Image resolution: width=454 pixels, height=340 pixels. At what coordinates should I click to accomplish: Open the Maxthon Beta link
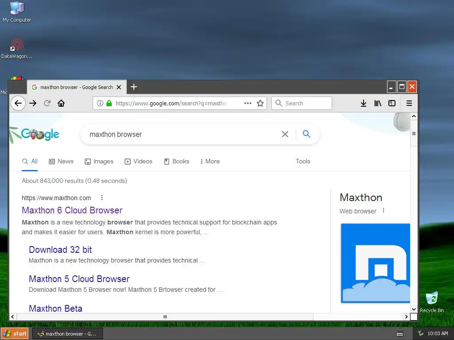55,309
